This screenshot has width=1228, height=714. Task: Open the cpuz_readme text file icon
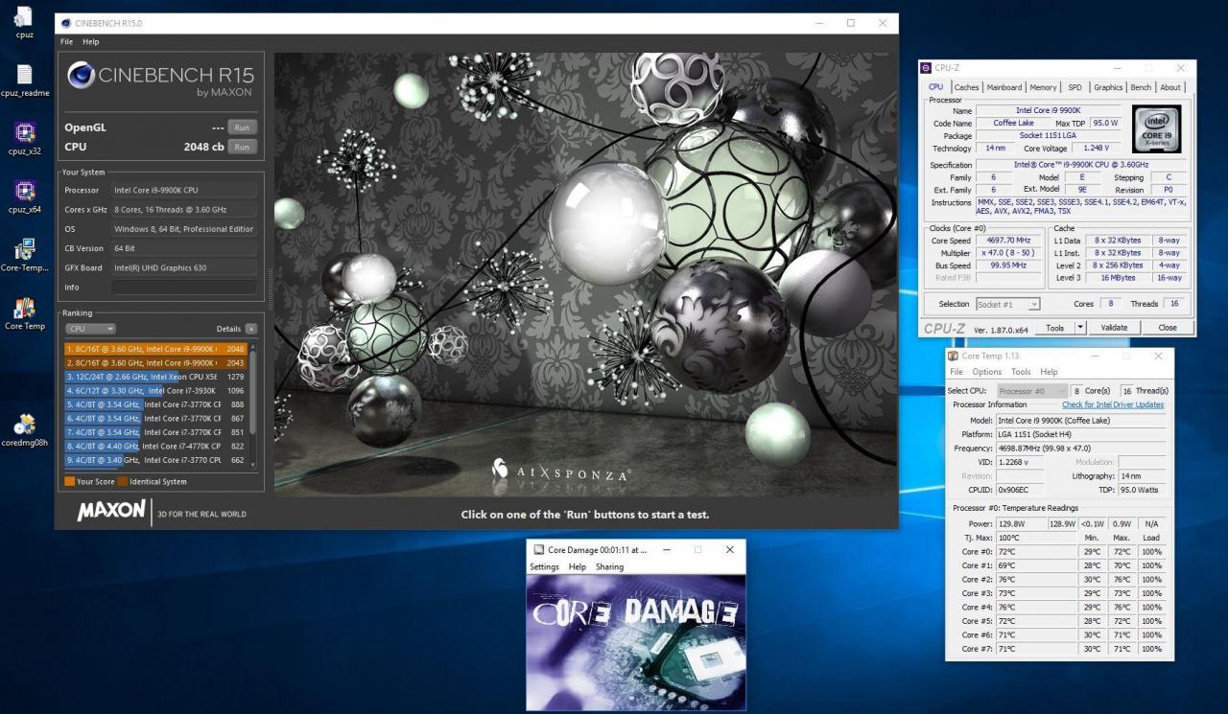tap(24, 75)
